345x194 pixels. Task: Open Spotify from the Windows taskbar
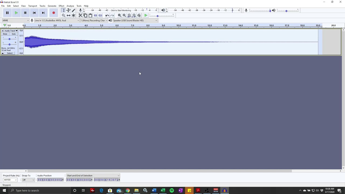coord(172,190)
